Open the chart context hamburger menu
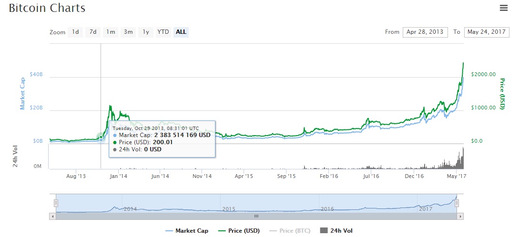529x237 pixels. click(503, 8)
